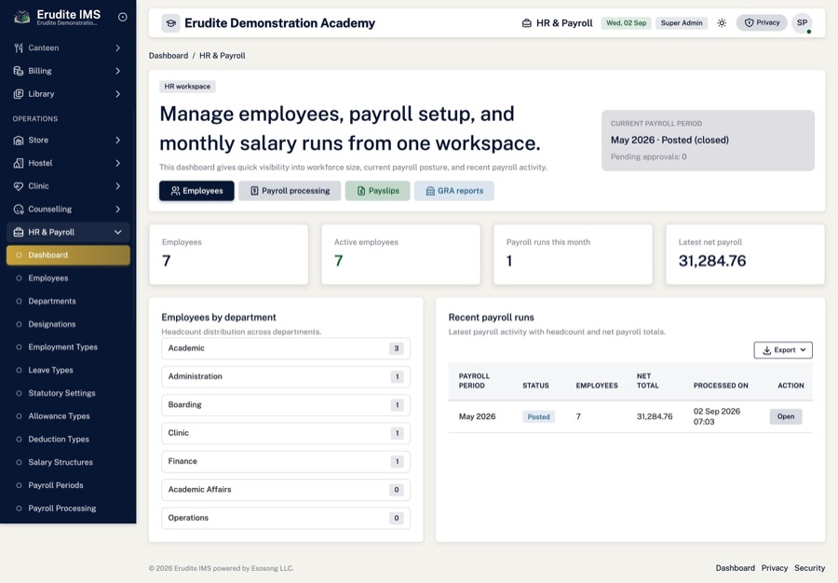The image size is (838, 583).
Task: Click the Hostel building icon
Action: point(19,163)
